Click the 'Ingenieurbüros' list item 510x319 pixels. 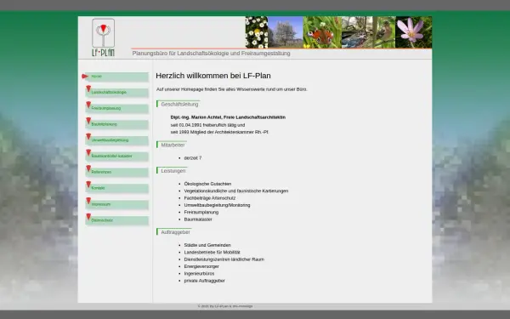[x=199, y=274]
